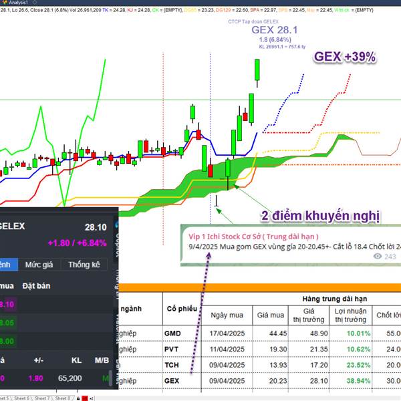
Task: Click the Hàng trung dài hạn heading
Action: [x=335, y=299]
